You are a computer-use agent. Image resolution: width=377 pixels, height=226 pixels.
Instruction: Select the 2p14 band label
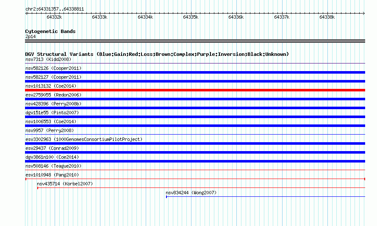[30, 36]
